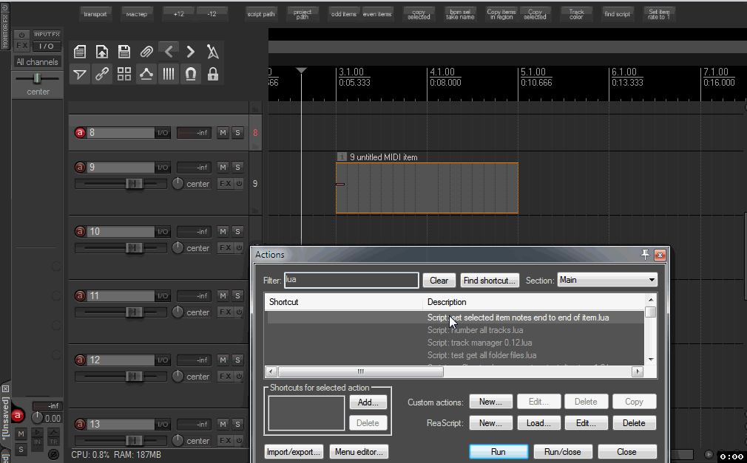
Task: Mute track 11
Action: 223,295
